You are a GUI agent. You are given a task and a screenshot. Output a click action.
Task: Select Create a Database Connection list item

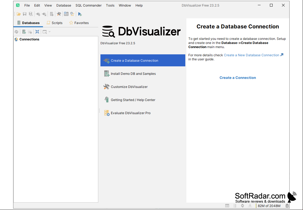pyautogui.click(x=143, y=60)
